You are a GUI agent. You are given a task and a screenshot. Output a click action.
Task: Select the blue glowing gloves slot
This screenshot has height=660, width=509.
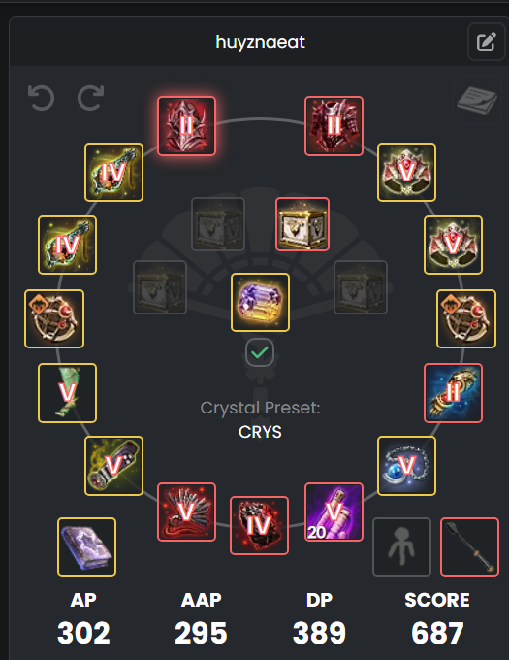tap(453, 393)
